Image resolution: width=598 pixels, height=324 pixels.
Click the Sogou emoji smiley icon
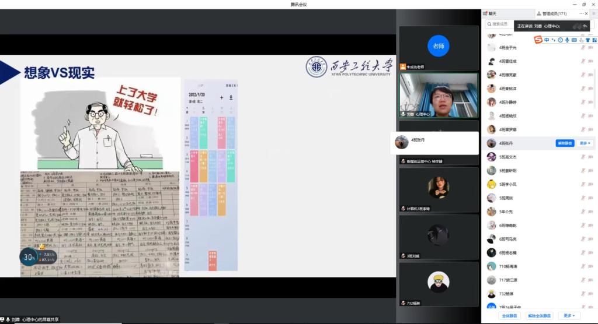click(560, 40)
